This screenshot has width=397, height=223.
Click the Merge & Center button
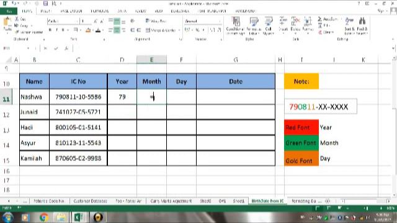(x=161, y=30)
